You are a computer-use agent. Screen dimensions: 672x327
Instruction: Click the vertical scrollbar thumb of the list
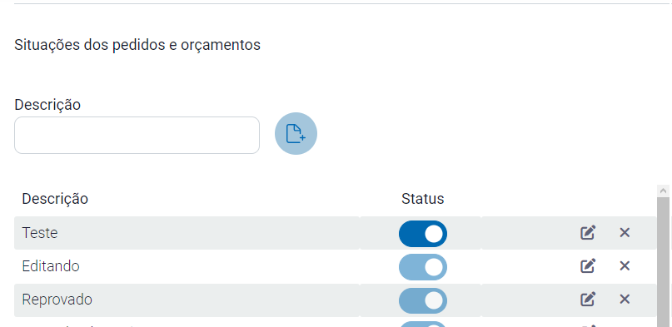click(664, 262)
